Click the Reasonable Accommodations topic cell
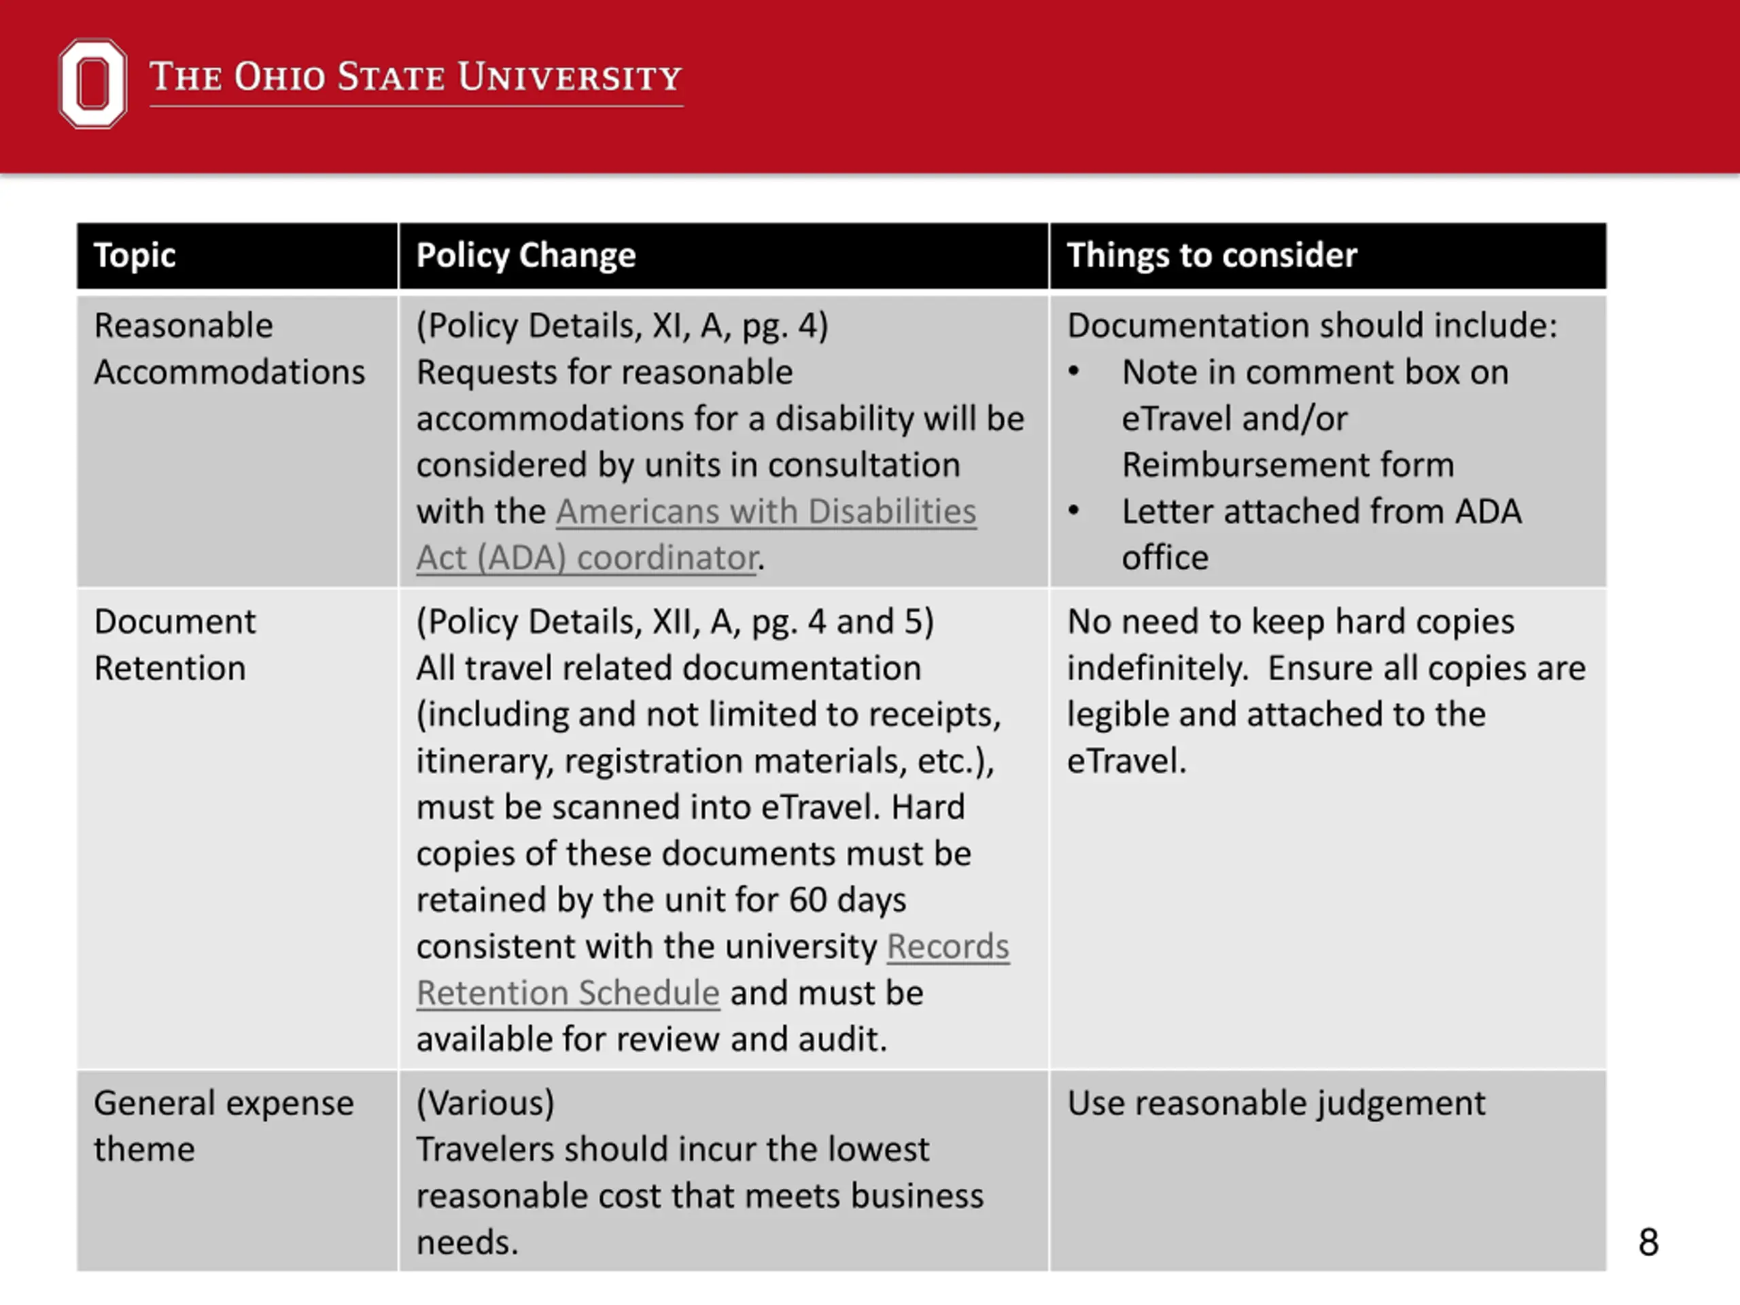 click(237, 440)
